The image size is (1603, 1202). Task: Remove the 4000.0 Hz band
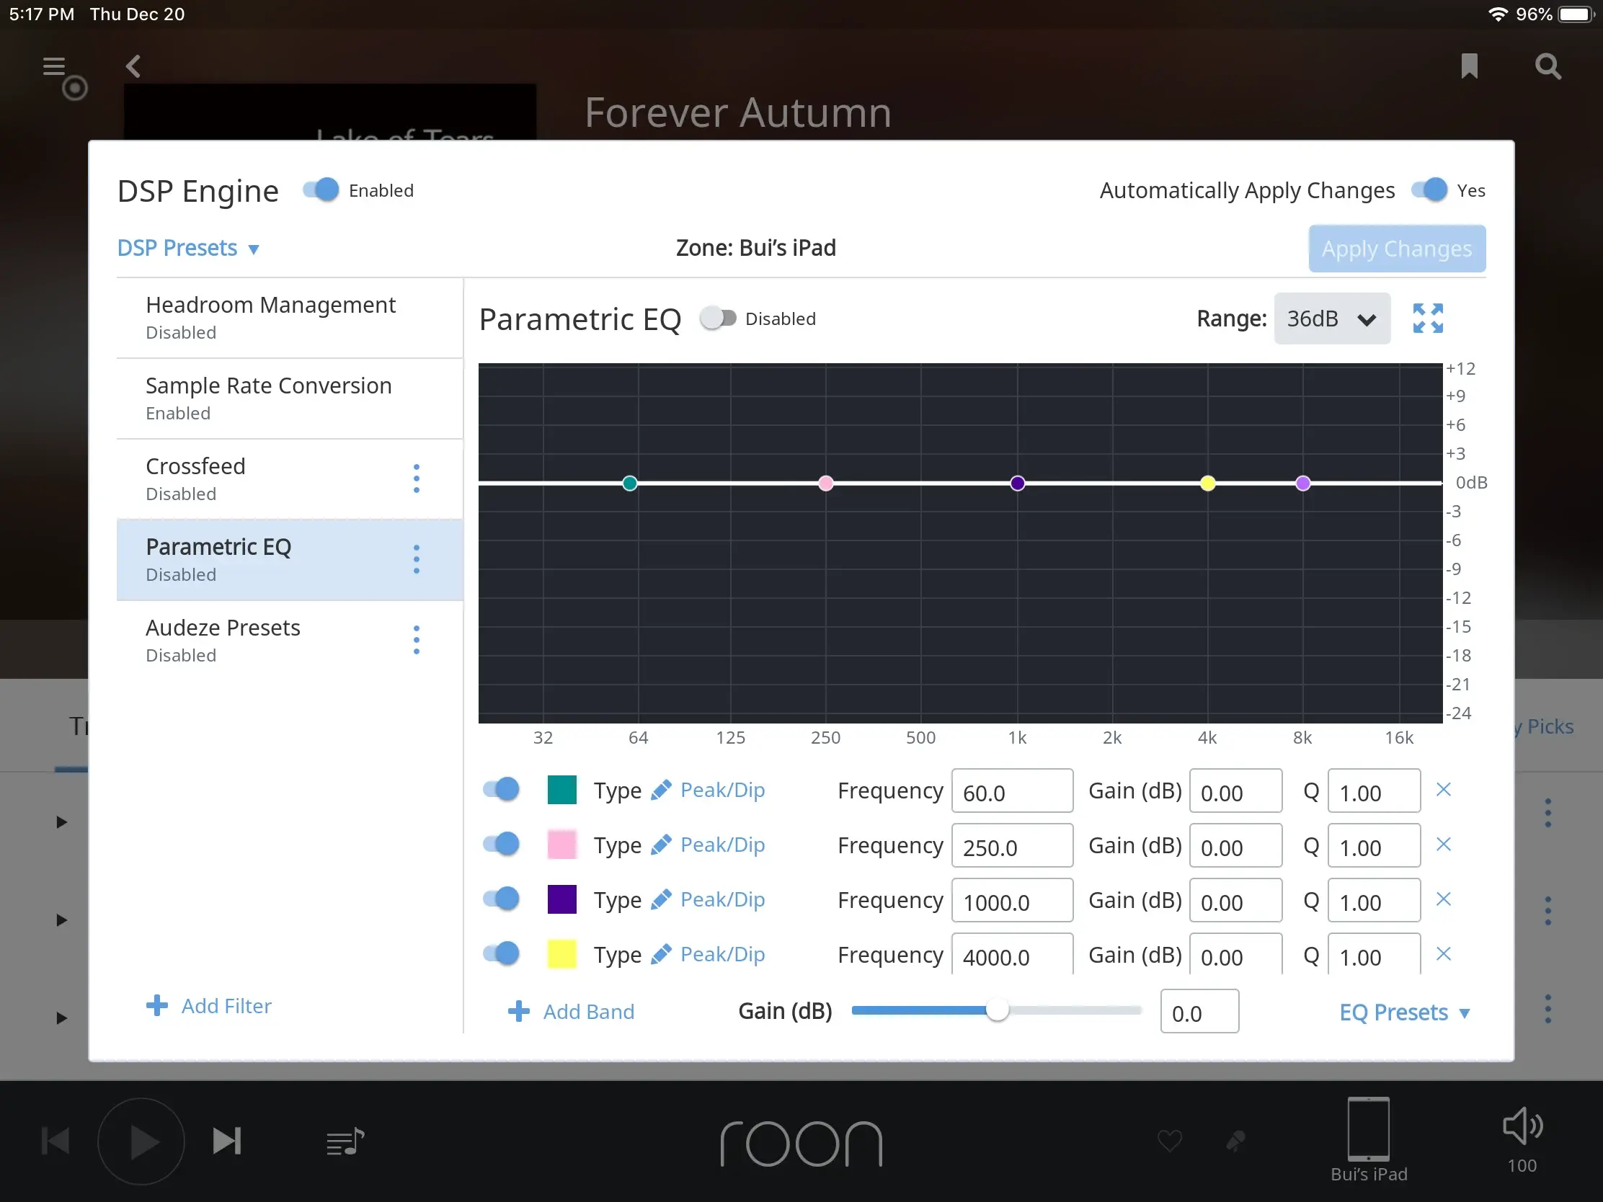(x=1444, y=954)
